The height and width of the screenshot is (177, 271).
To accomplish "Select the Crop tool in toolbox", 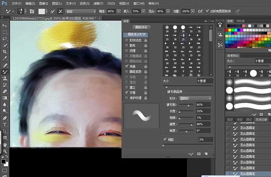I will click(5, 52).
